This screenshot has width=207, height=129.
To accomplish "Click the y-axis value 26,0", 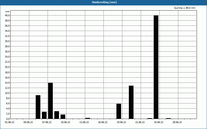I will (x=8, y=52).
